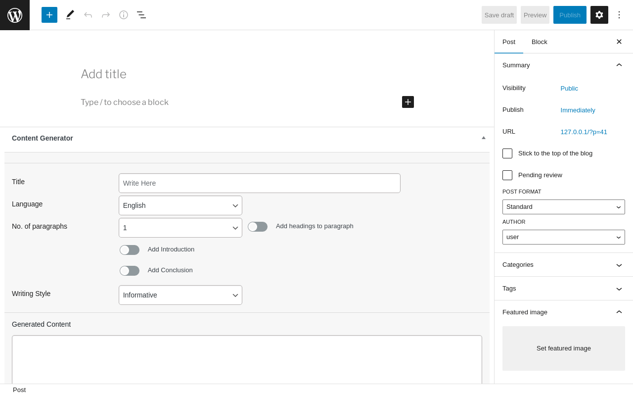Viewport: 633px width, 396px height.
Task: Click the Save draft button
Action: (x=499, y=15)
